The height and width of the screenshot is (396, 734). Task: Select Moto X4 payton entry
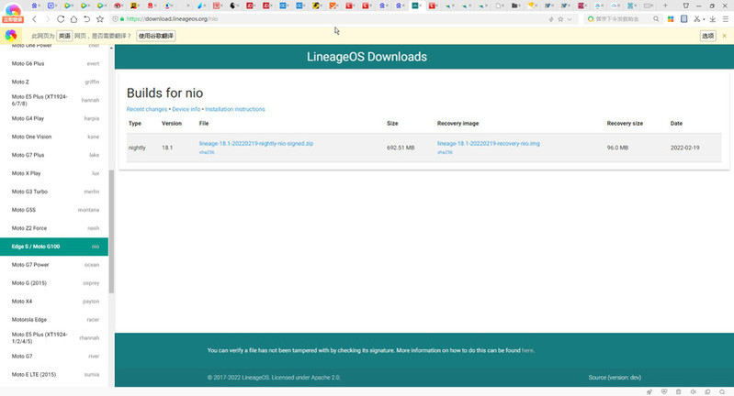[x=54, y=302]
